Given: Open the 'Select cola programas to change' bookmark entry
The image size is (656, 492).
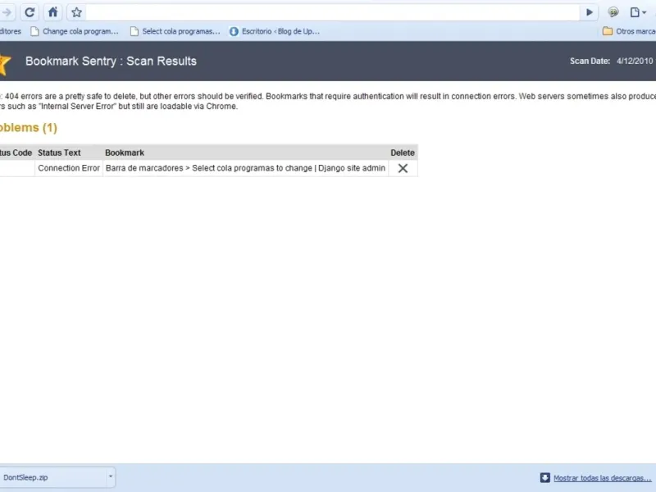Looking at the screenshot, I should coord(245,168).
